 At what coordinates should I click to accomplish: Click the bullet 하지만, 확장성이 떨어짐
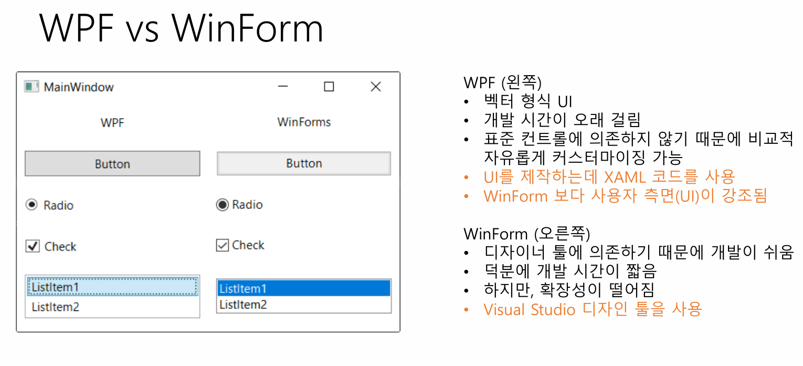point(569,290)
